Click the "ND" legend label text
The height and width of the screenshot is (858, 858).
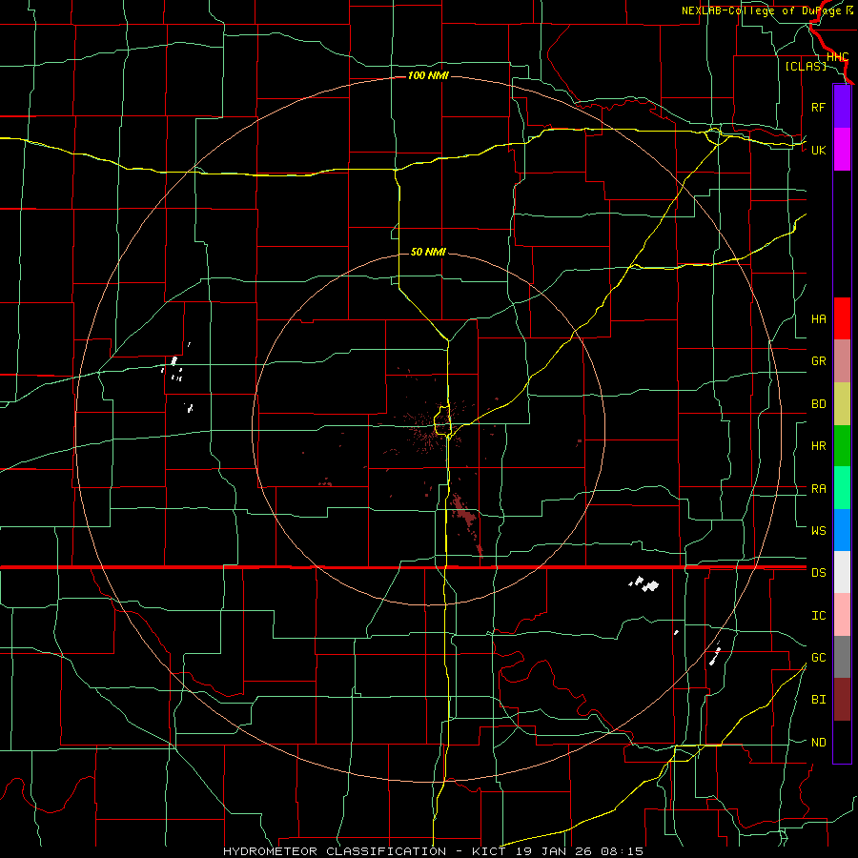(819, 743)
